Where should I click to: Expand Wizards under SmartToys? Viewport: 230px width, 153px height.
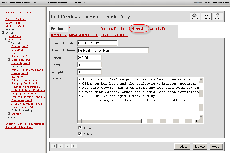(x=9, y=43)
